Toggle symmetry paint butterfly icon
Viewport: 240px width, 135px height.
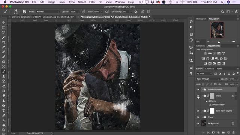pyautogui.click(x=148, y=12)
